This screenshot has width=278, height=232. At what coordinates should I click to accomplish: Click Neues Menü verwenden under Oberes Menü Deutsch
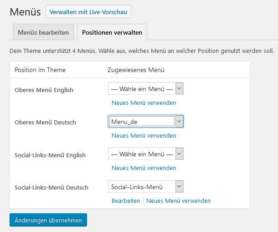144,135
